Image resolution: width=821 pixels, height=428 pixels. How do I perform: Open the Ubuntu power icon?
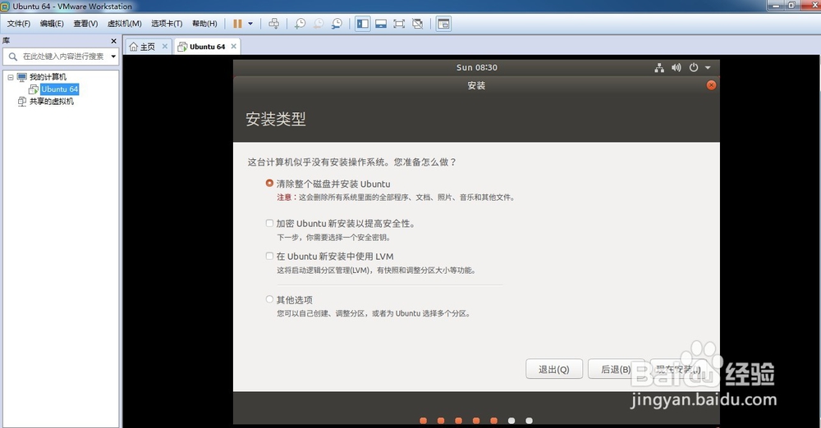point(694,67)
